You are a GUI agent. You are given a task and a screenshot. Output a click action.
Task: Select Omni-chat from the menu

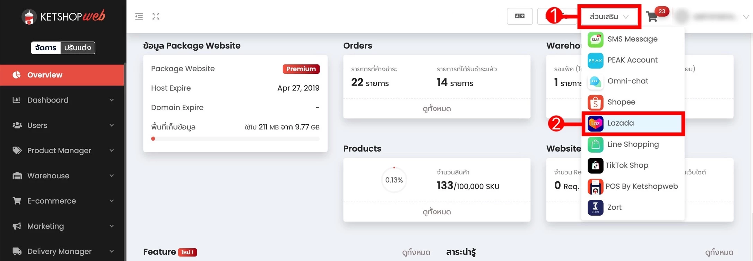coord(633,81)
